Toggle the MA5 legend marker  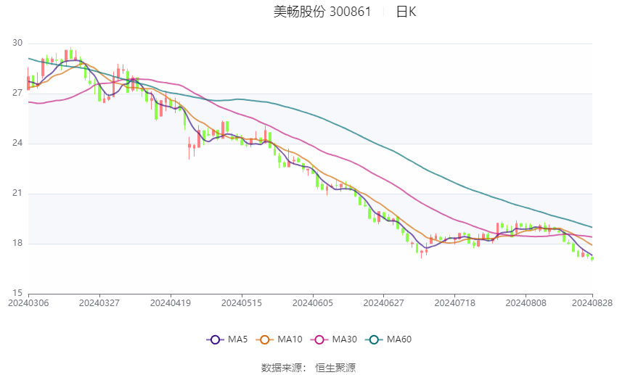click(x=215, y=339)
